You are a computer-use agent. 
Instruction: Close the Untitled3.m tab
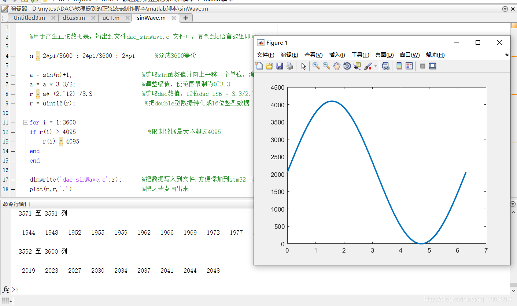pyautogui.click(x=53, y=18)
